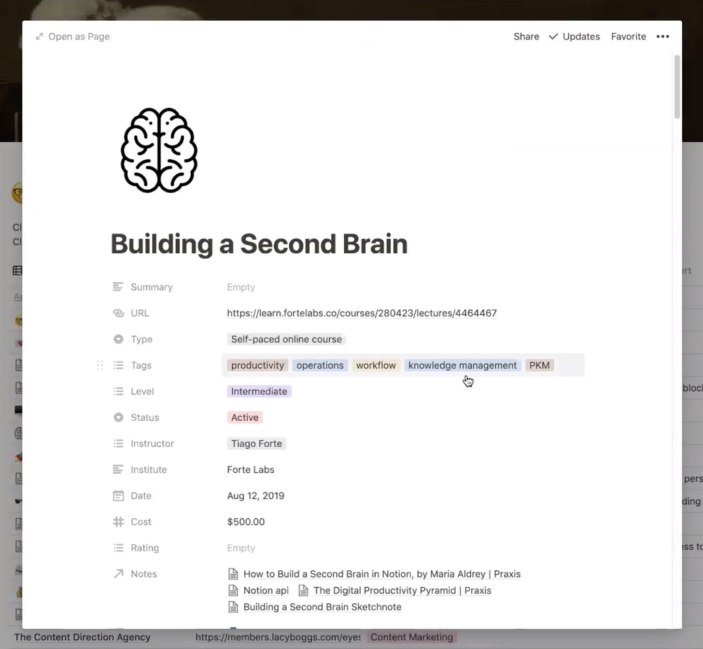703x649 pixels.
Task: Click the drag handle beside Tags
Action: (x=100, y=365)
